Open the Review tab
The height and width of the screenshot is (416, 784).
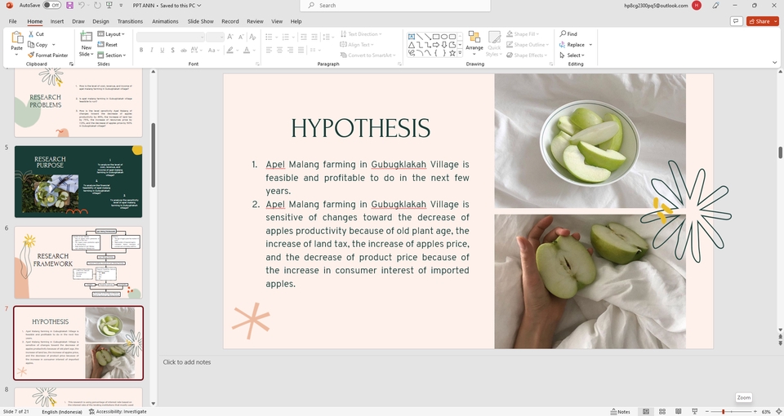pyautogui.click(x=255, y=21)
